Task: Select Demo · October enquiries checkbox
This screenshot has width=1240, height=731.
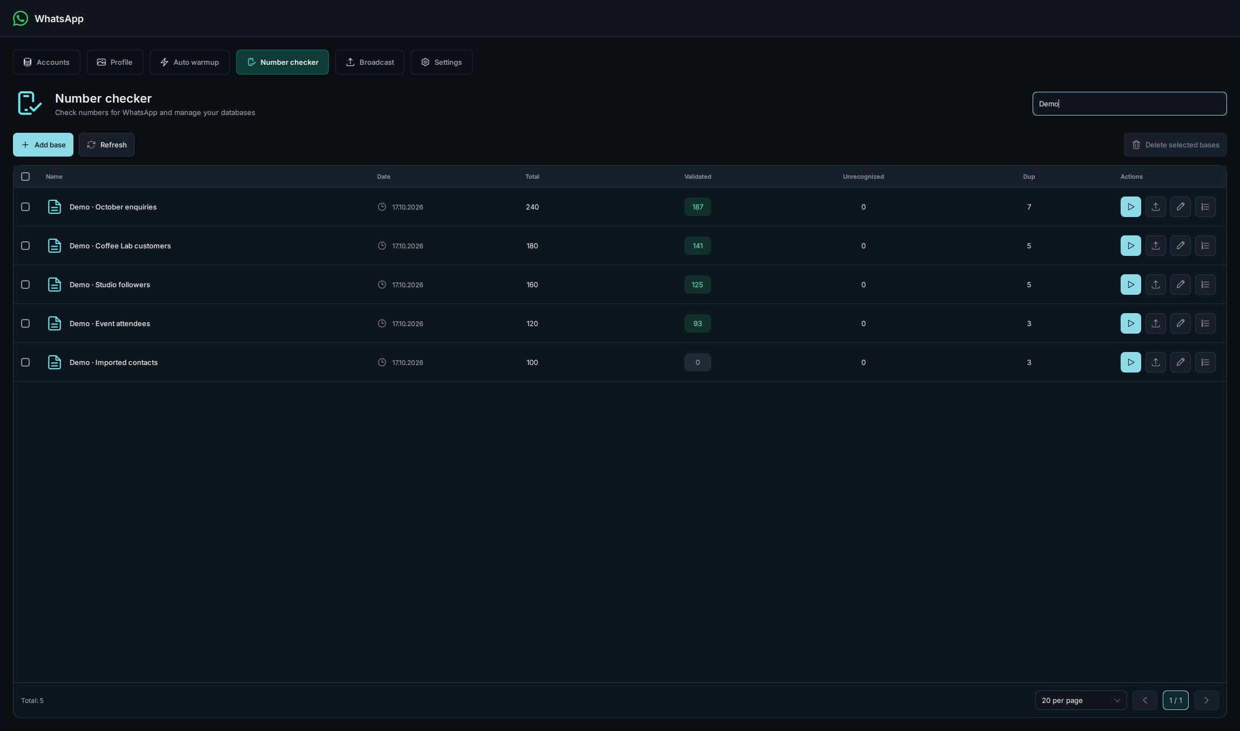Action: tap(25, 207)
